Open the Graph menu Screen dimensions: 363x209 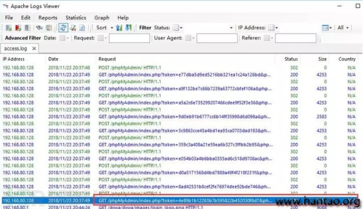[101, 17]
